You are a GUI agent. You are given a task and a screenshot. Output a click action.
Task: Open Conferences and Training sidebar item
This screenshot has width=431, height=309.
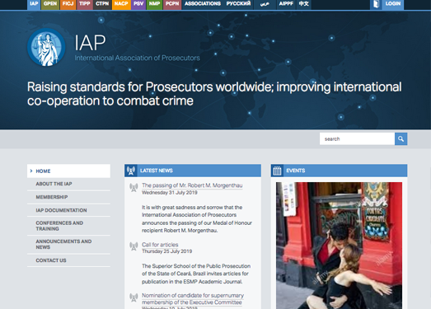[x=68, y=226]
